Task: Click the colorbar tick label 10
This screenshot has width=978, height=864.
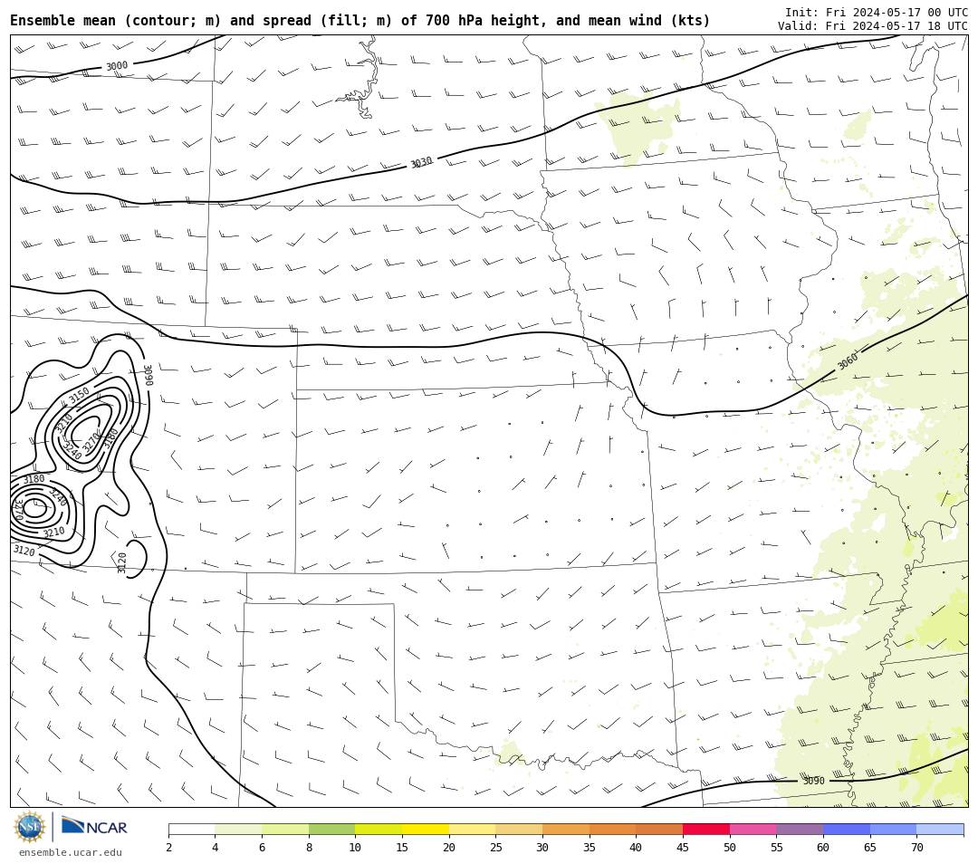Action: (x=356, y=847)
